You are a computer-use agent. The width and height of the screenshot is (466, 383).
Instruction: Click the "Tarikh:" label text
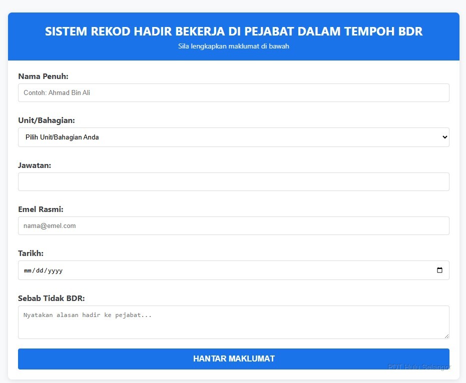point(31,253)
